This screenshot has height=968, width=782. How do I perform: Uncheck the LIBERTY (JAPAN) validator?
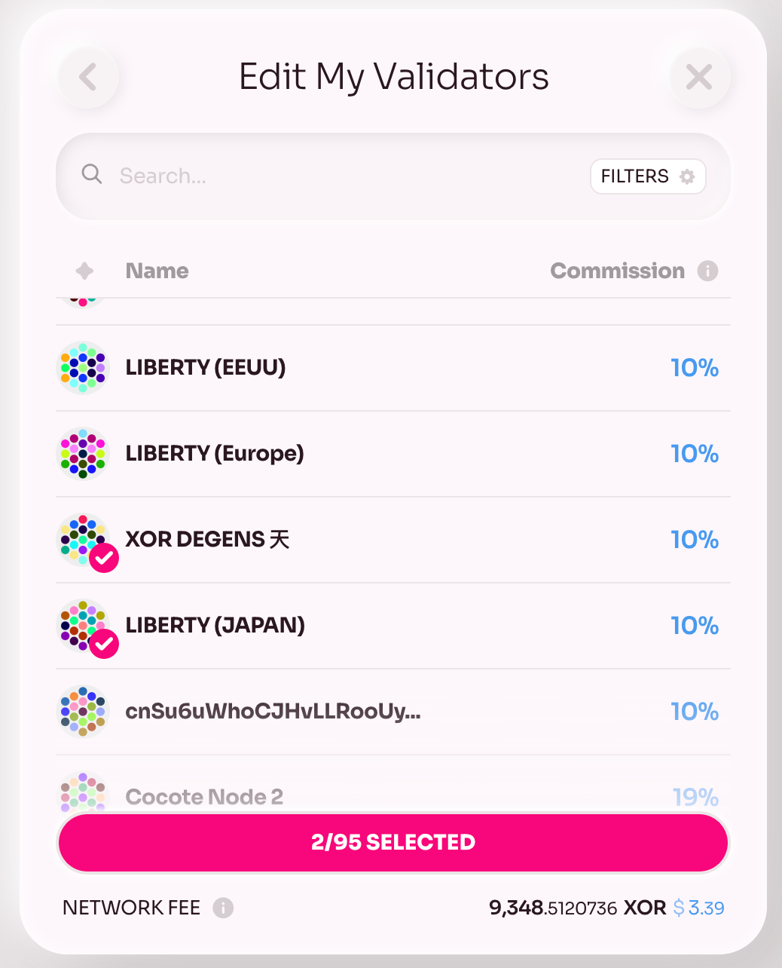click(104, 644)
